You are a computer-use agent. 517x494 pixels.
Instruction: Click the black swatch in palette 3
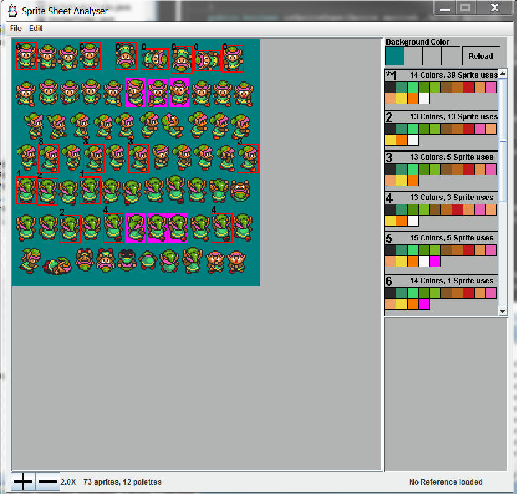pyautogui.click(x=390, y=169)
